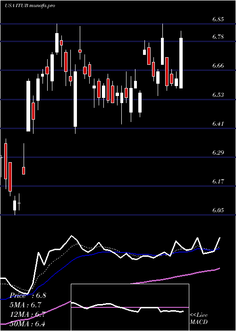Select the 6.05 price axis label
The image size is (236, 331).
pos(218,210)
